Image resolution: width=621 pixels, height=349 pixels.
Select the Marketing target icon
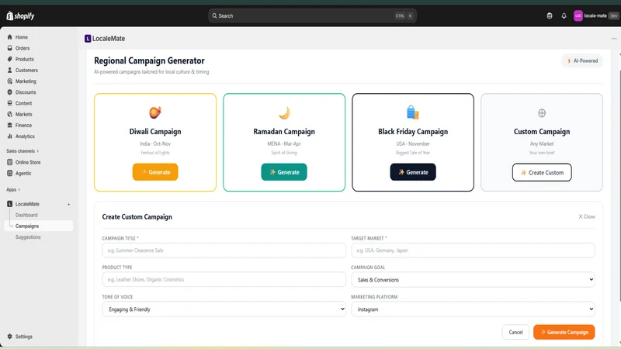[x=10, y=81]
